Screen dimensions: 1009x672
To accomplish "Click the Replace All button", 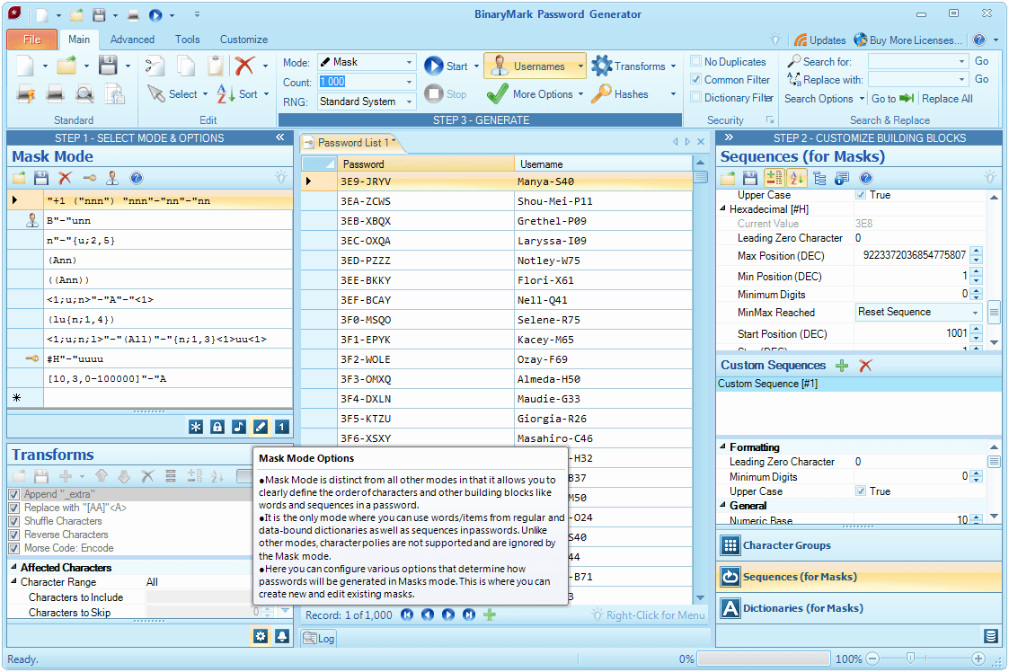I will pos(947,99).
